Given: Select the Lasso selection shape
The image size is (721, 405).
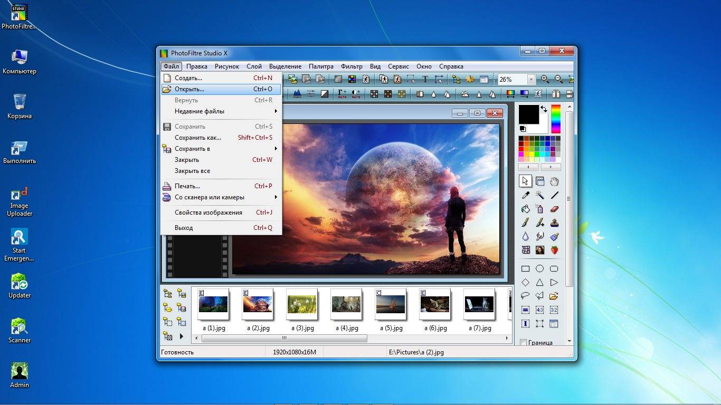Looking at the screenshot, I should click(525, 296).
